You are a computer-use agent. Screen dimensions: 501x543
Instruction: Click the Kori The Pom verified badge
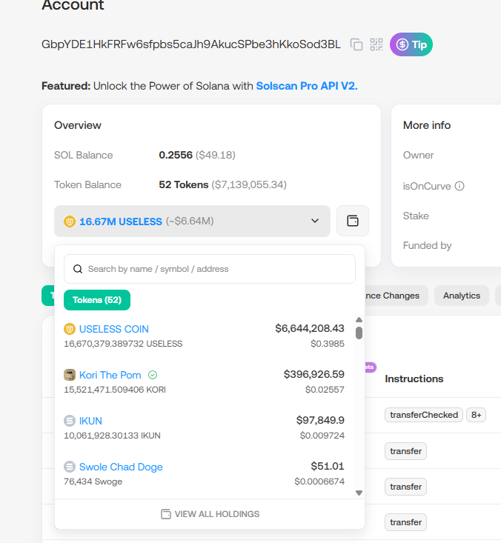tap(153, 375)
